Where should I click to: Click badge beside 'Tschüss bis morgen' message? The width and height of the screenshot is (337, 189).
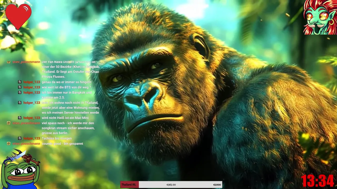click(x=19, y=138)
